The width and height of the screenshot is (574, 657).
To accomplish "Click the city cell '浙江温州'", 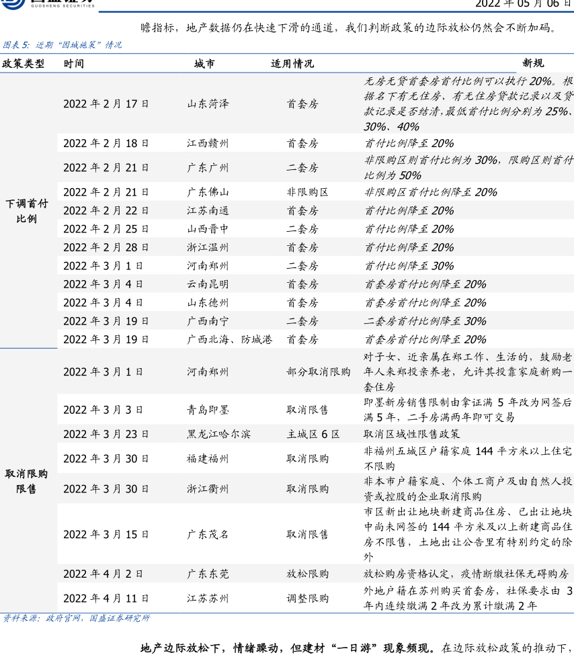I will (x=208, y=248).
